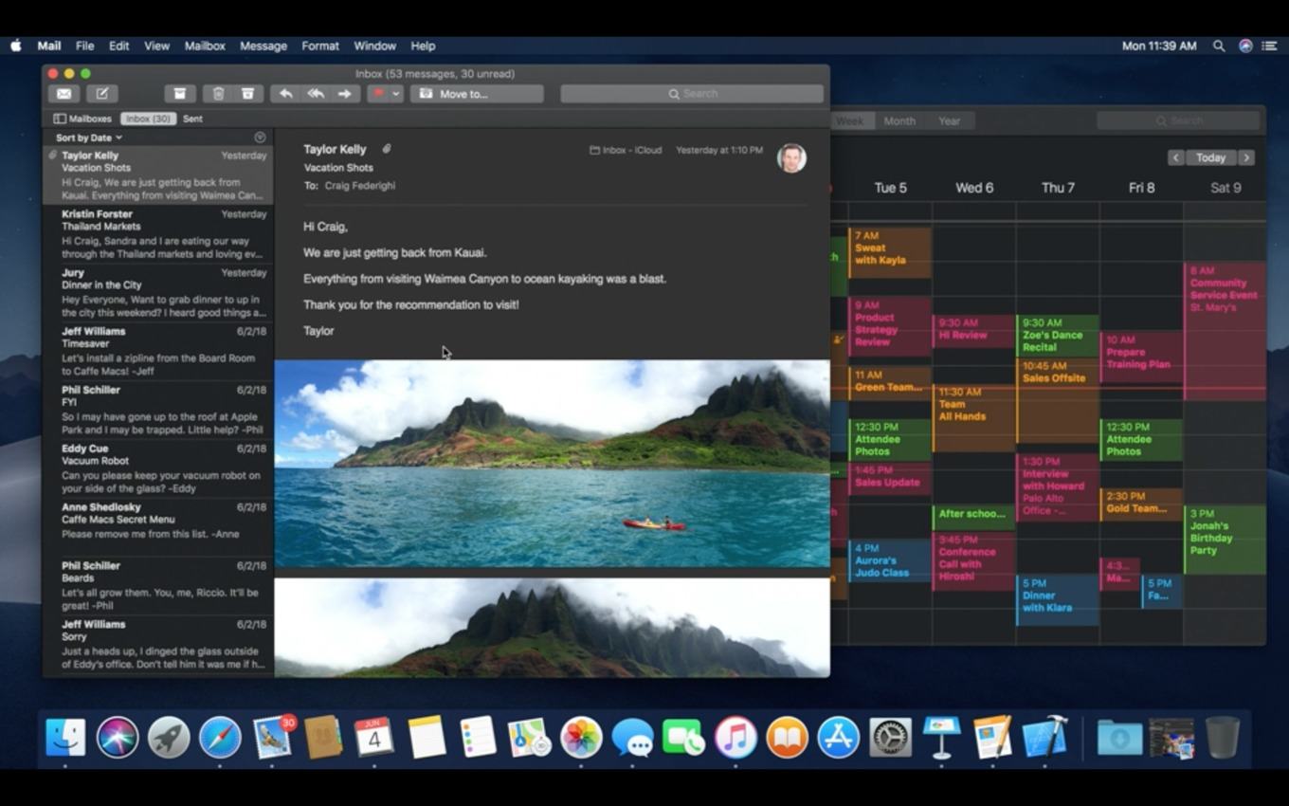Flag the message with the red flag
This screenshot has height=806, width=1289.
tap(378, 94)
